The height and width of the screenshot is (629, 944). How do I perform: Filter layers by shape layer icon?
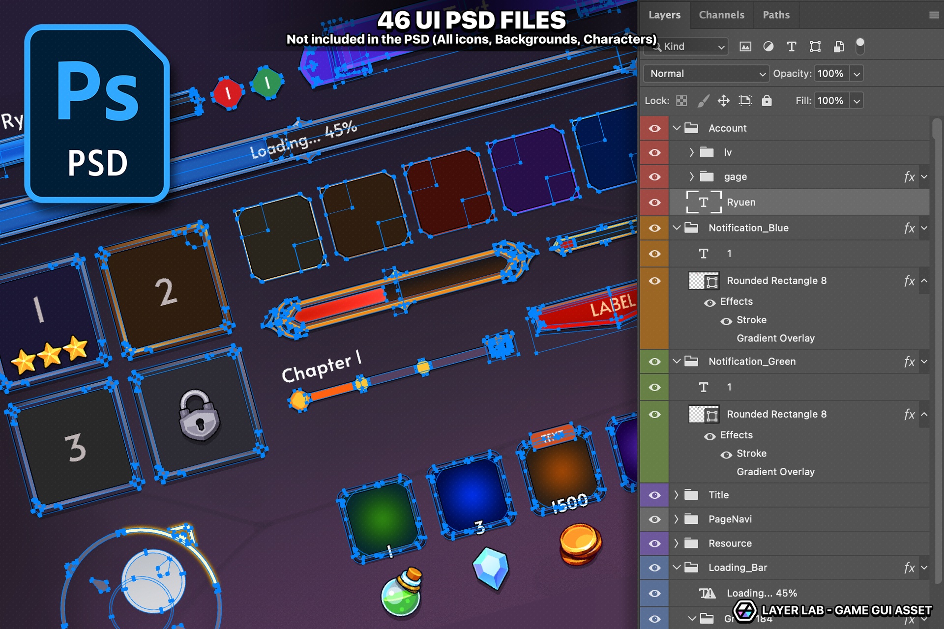coord(815,47)
